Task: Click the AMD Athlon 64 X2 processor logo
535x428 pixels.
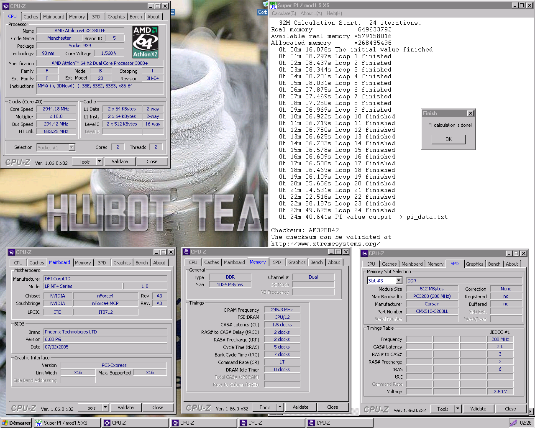Action: [x=145, y=42]
